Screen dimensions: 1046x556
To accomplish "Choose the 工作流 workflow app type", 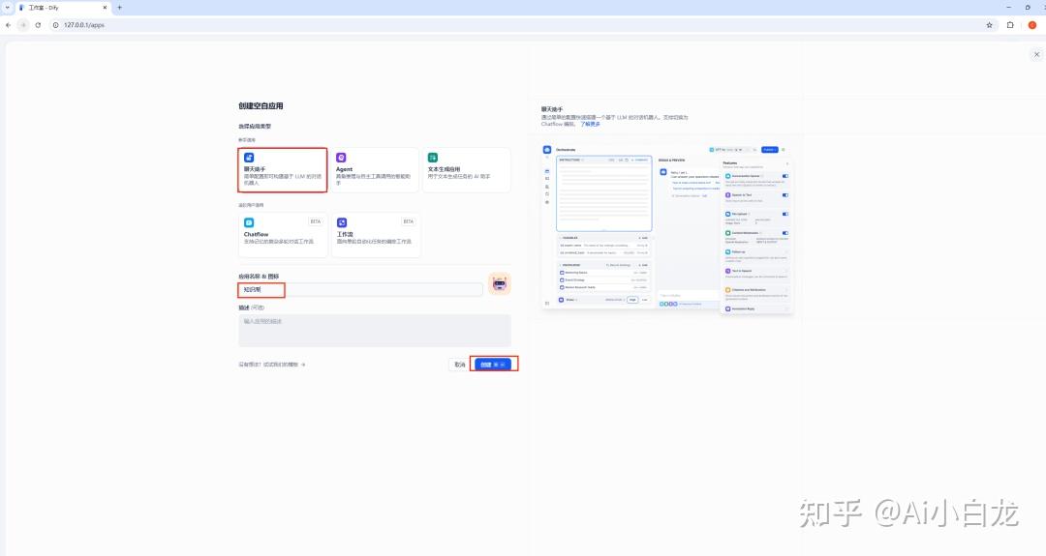I will tap(374, 235).
